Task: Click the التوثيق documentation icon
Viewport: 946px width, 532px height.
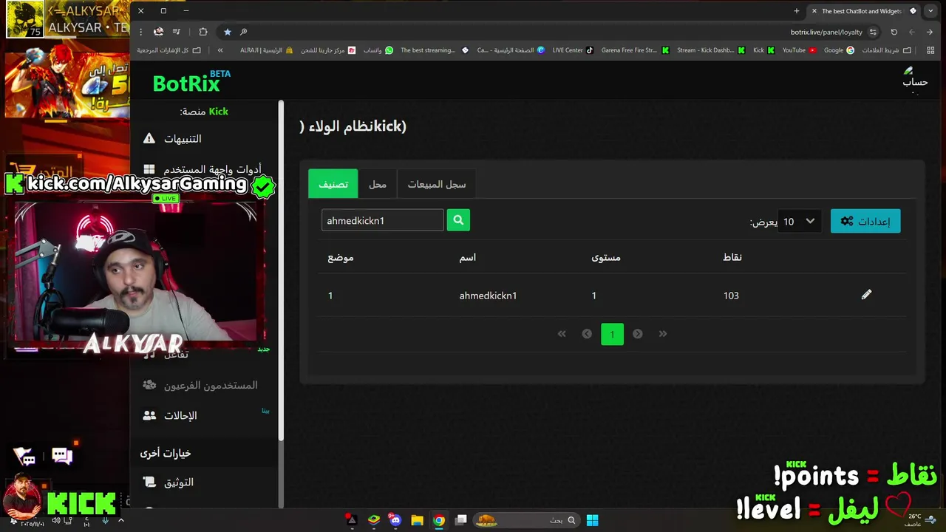Action: [x=149, y=482]
